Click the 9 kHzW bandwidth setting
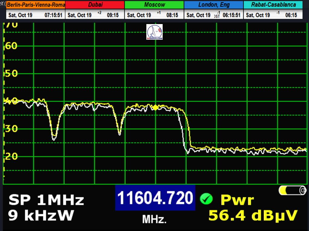 click(41, 215)
